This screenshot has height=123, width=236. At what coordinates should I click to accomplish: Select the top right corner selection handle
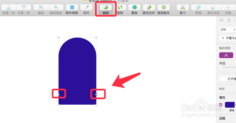point(96,38)
